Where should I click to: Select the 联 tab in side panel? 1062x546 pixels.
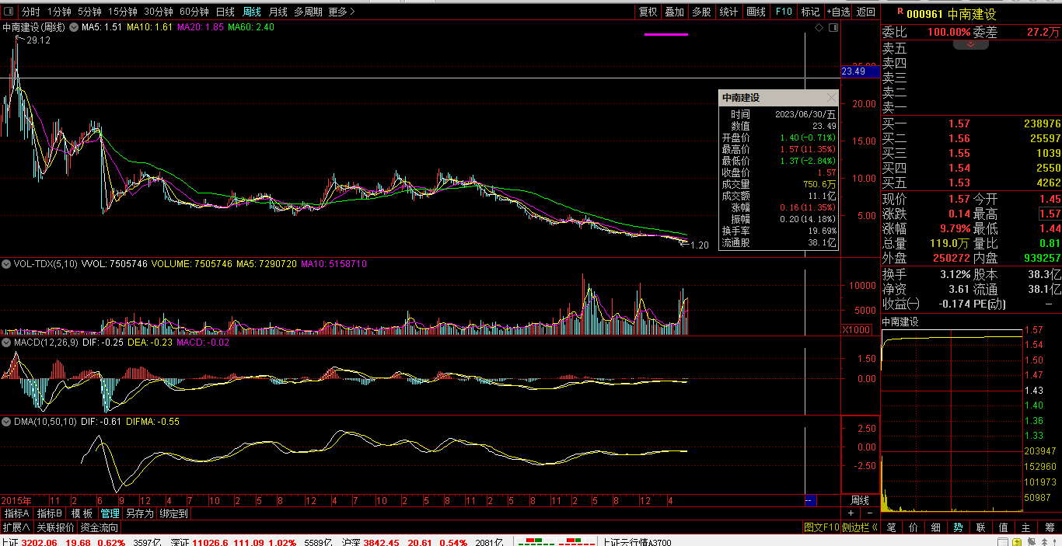pos(981,527)
